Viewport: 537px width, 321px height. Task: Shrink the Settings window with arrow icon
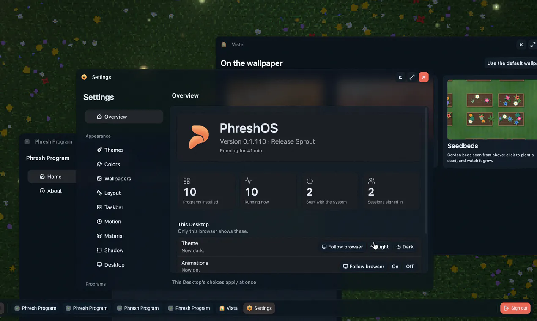pyautogui.click(x=401, y=77)
